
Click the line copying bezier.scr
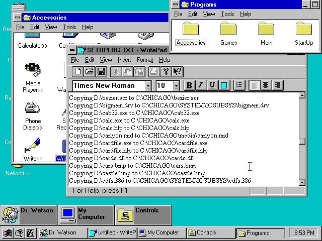pyautogui.click(x=134, y=98)
